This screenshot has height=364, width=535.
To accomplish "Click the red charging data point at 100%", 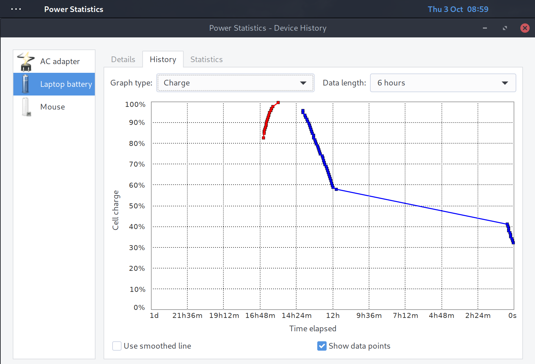I will (x=278, y=103).
